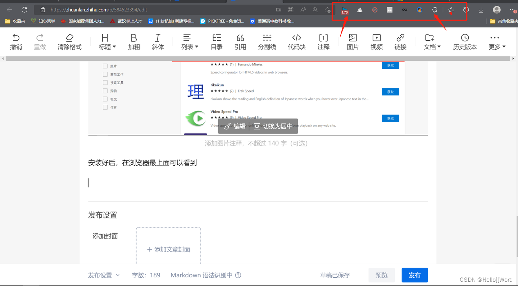Publish the article with 发布
Image resolution: width=518 pixels, height=286 pixels.
pyautogui.click(x=415, y=275)
